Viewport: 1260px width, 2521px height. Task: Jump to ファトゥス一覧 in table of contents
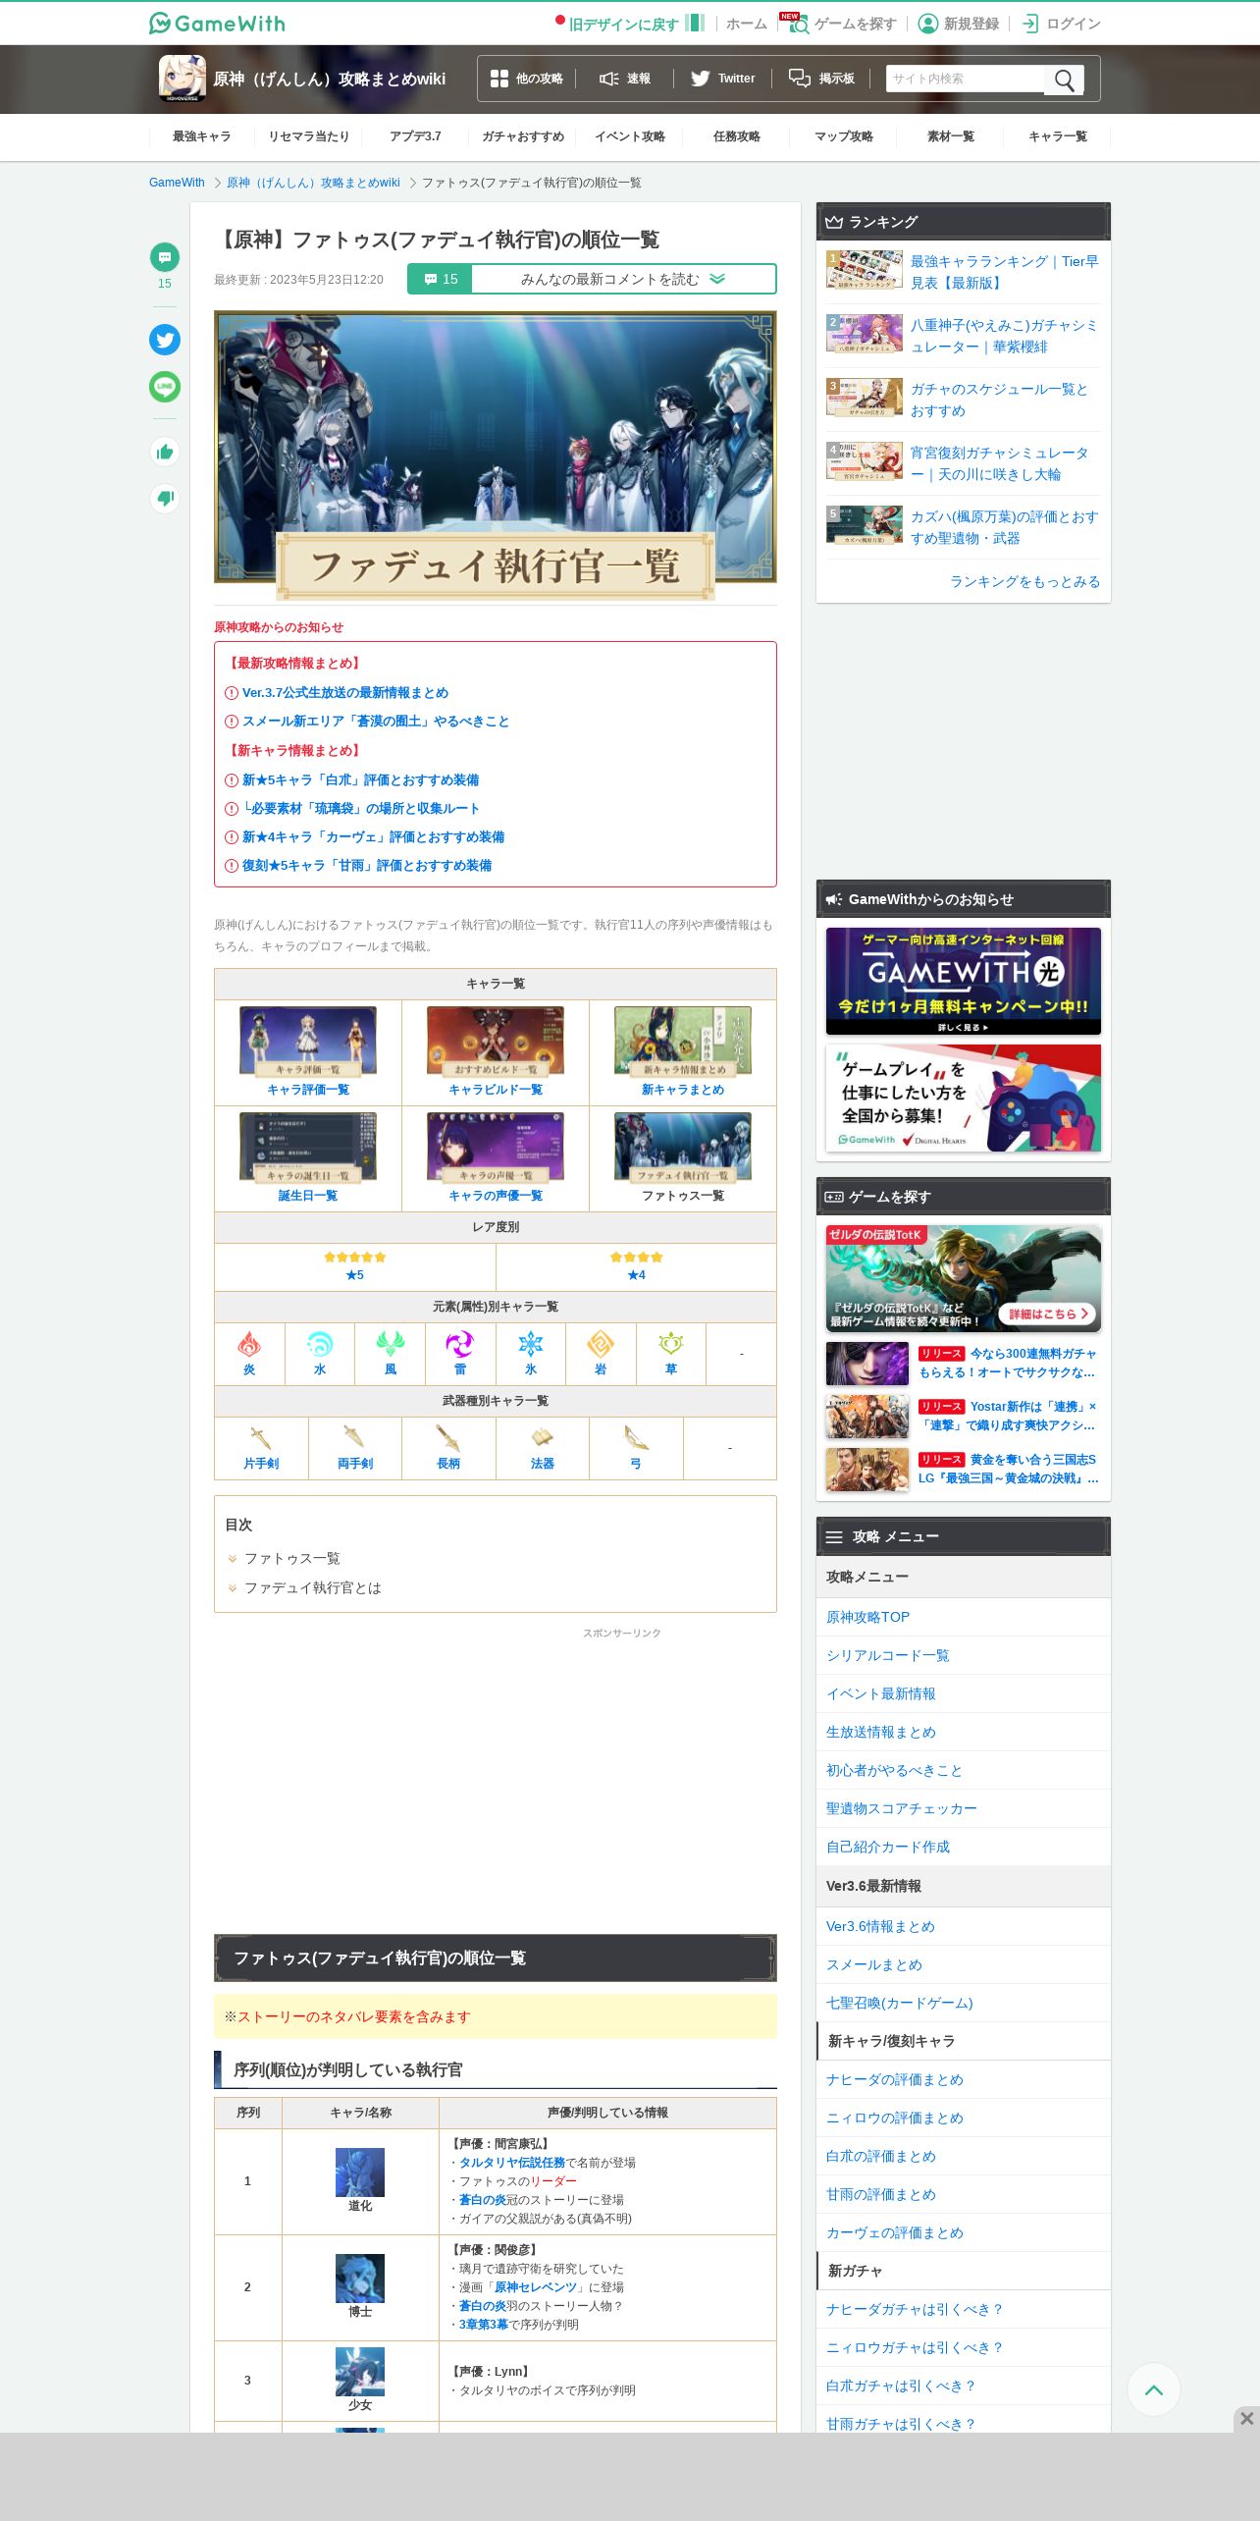click(292, 1558)
